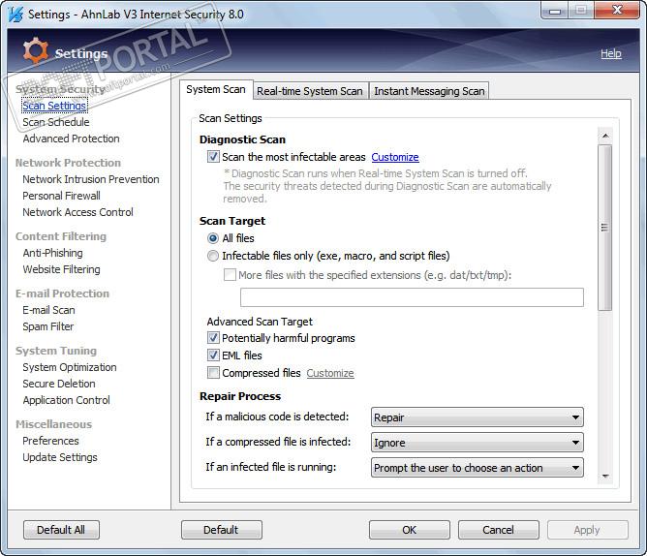
Task: Click the Default button
Action: click(221, 530)
